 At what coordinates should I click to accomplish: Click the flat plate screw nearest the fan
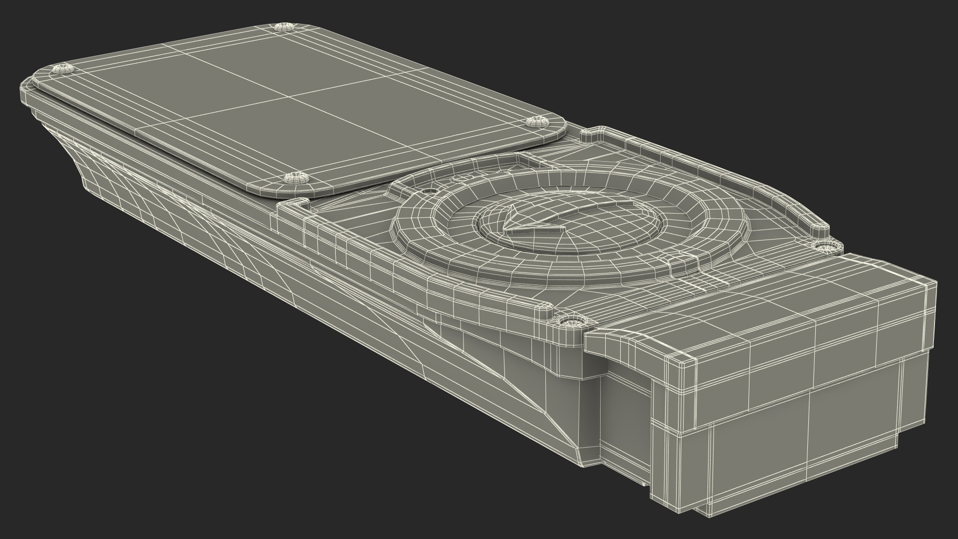(536, 121)
